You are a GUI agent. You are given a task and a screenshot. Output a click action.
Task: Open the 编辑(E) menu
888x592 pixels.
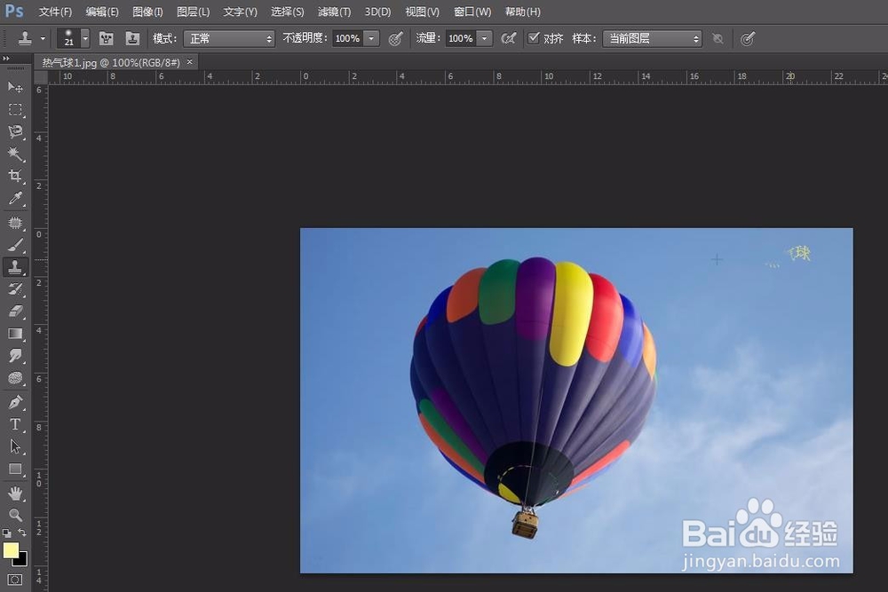coord(102,12)
